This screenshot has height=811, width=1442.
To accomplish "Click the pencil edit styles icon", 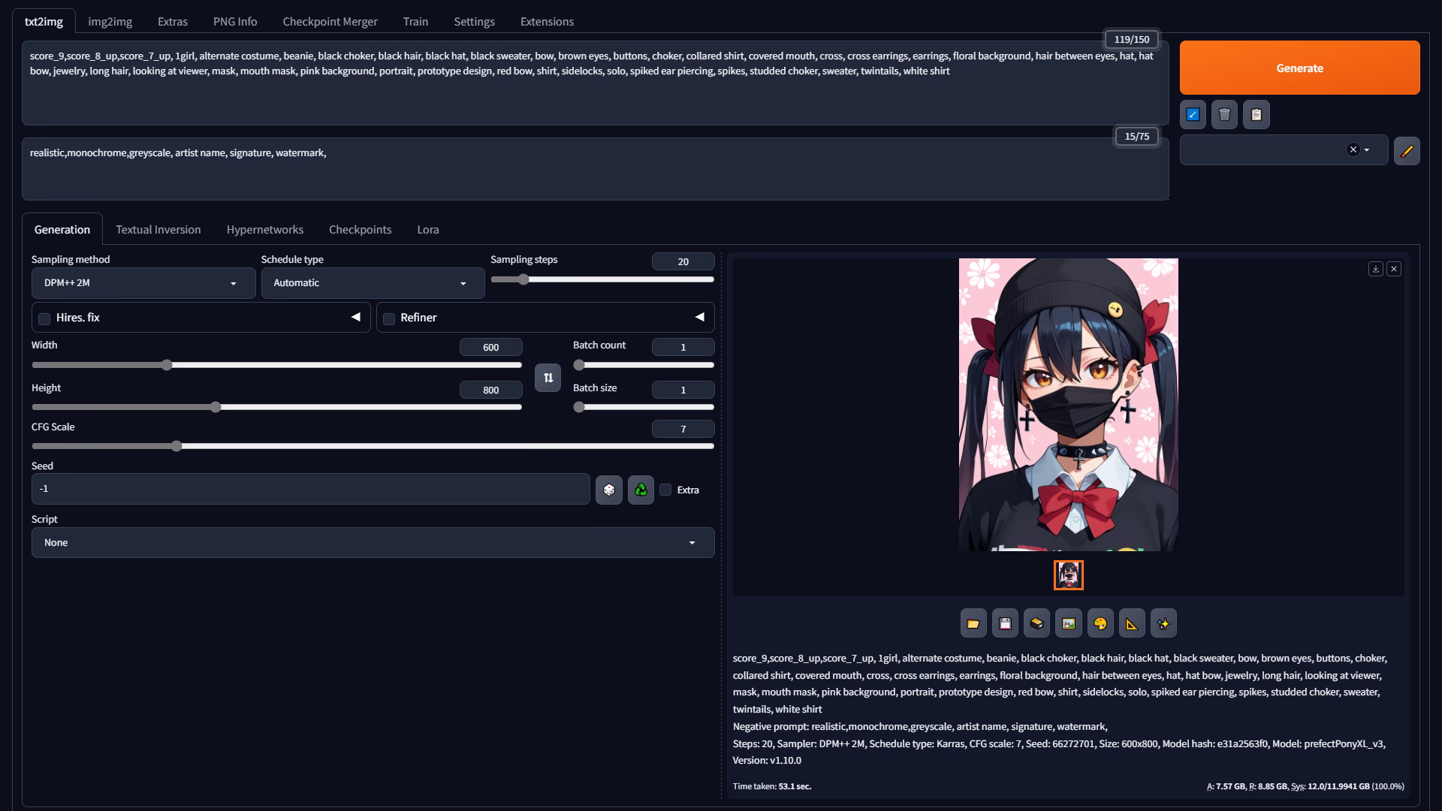I will pyautogui.click(x=1407, y=151).
